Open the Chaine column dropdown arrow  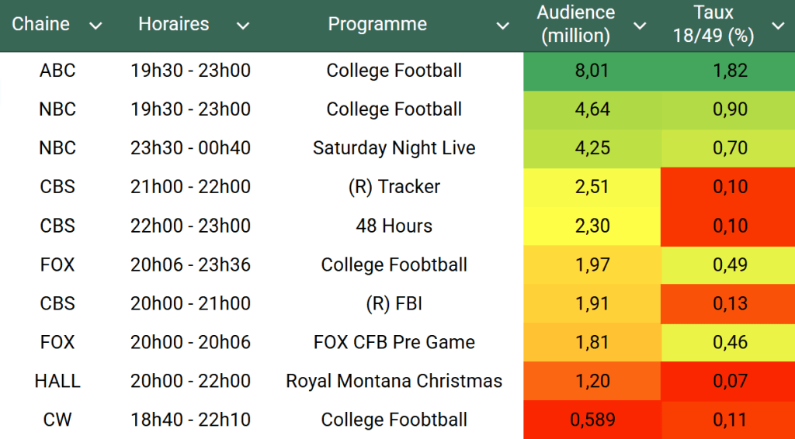[x=95, y=26]
